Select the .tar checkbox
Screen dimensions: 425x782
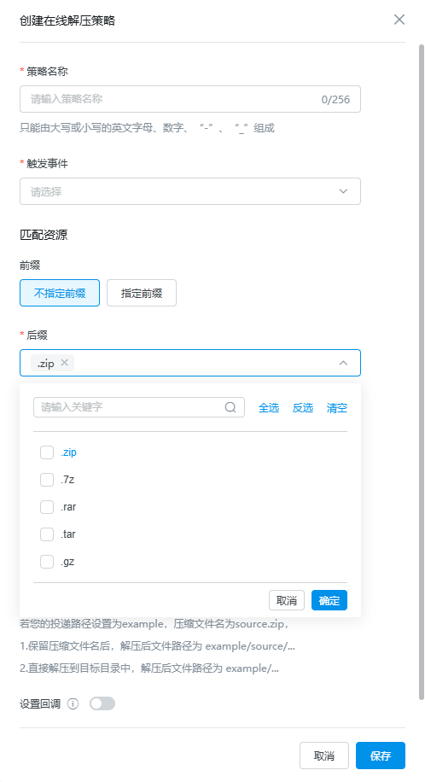point(47,534)
